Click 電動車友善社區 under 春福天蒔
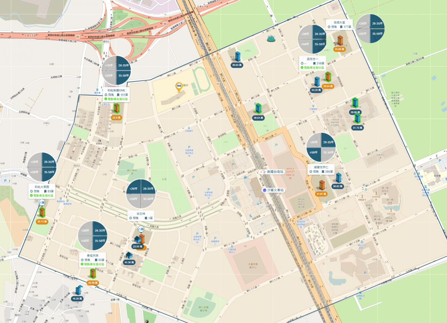 pos(93,264)
